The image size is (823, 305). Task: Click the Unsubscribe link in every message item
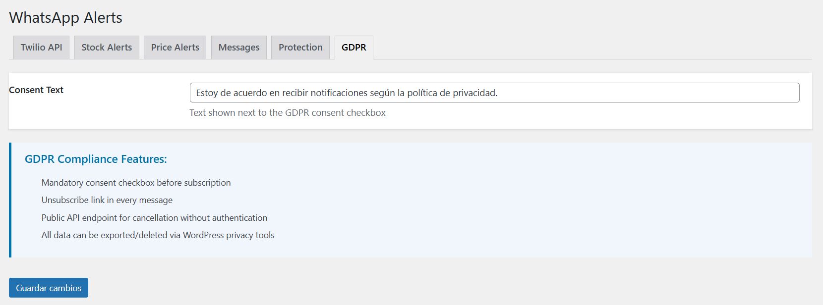click(107, 200)
